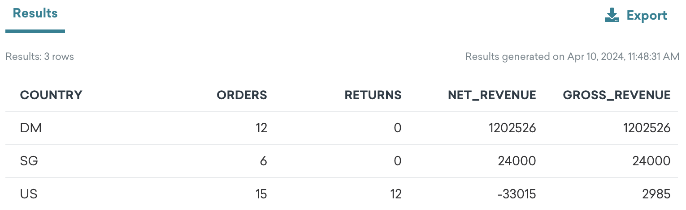Click the Export download icon
This screenshot has width=686, height=210.
pos(612,16)
